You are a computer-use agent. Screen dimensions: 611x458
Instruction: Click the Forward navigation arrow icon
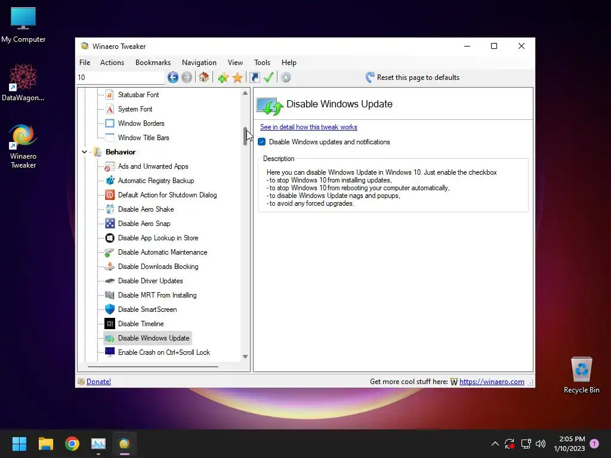point(187,78)
